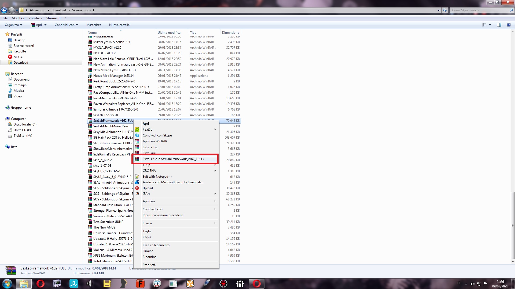Click the Musica library icon

pyautogui.click(x=10, y=90)
